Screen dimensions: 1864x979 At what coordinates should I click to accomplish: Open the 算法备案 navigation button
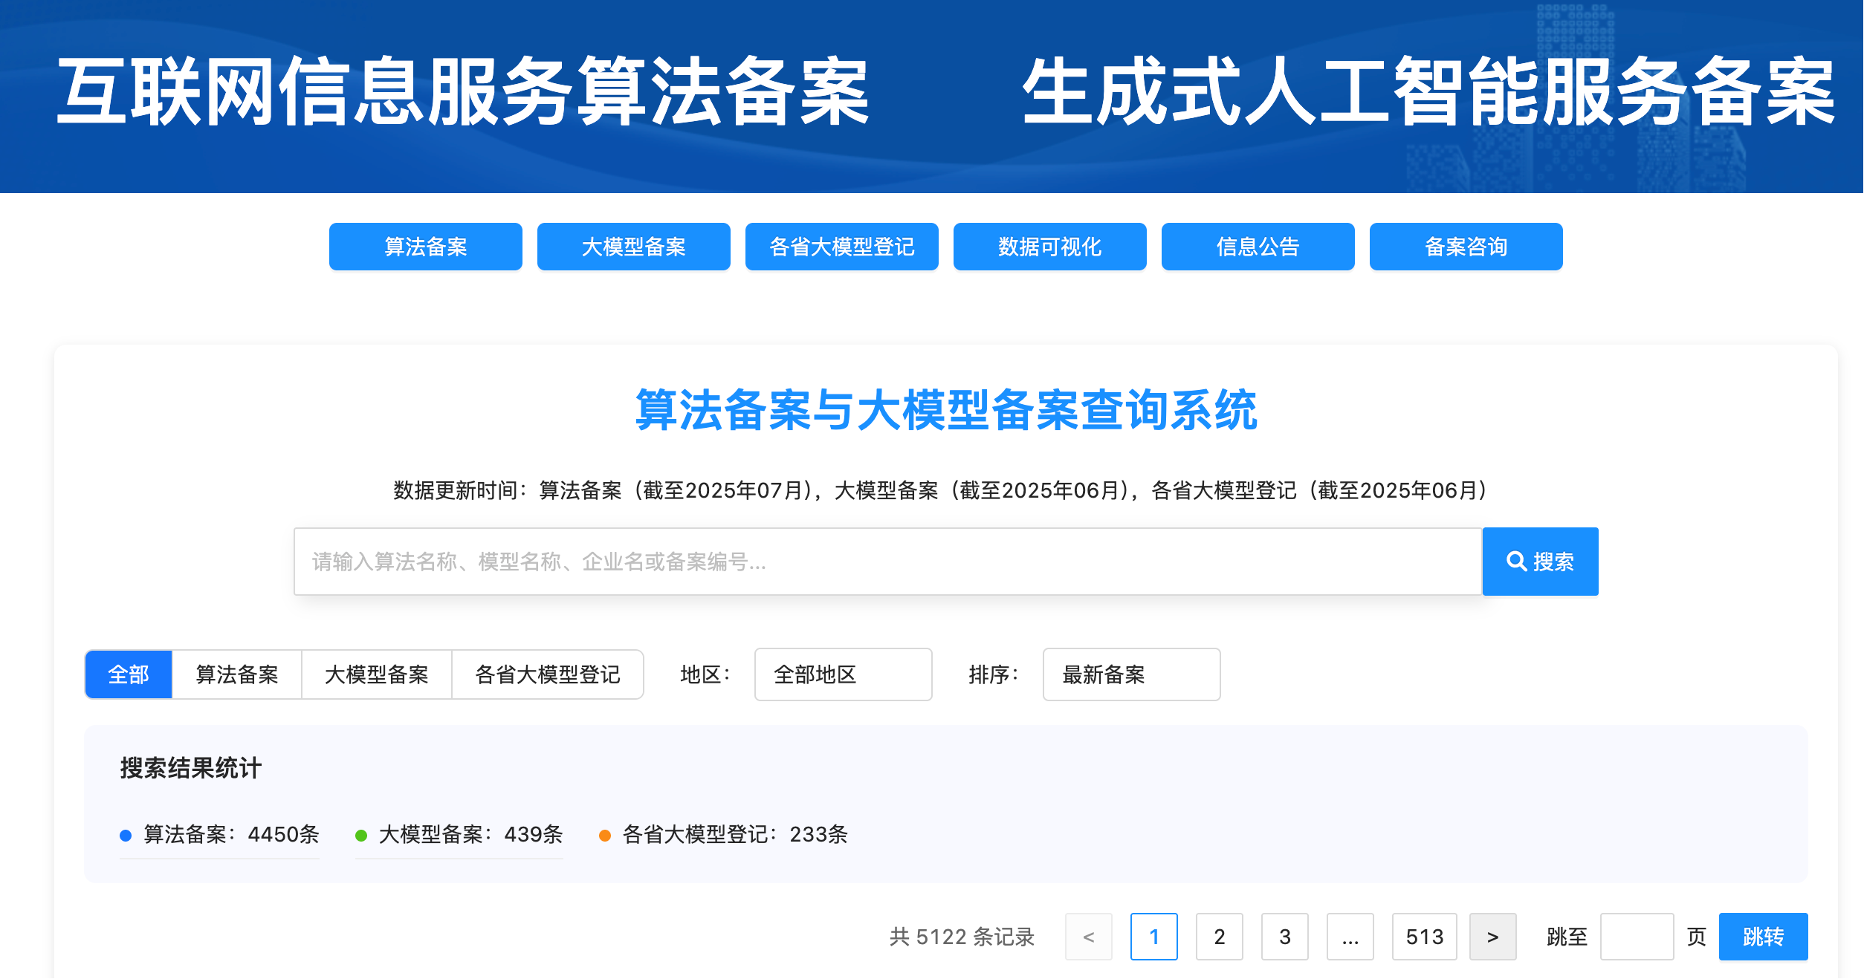(425, 247)
